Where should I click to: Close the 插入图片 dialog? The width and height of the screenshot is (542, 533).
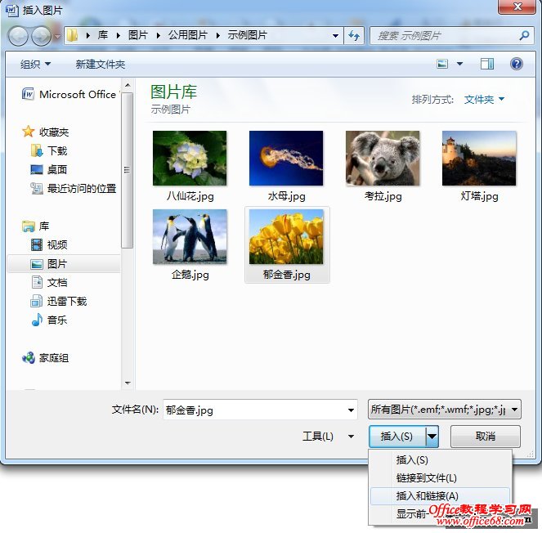coord(517,7)
